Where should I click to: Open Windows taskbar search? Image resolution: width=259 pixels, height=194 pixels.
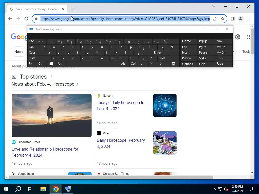(x=18, y=189)
